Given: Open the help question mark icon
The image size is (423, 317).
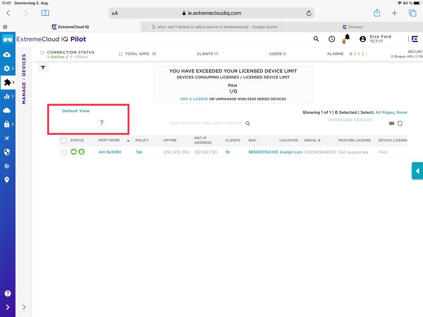Looking at the screenshot, I should coord(8,293).
